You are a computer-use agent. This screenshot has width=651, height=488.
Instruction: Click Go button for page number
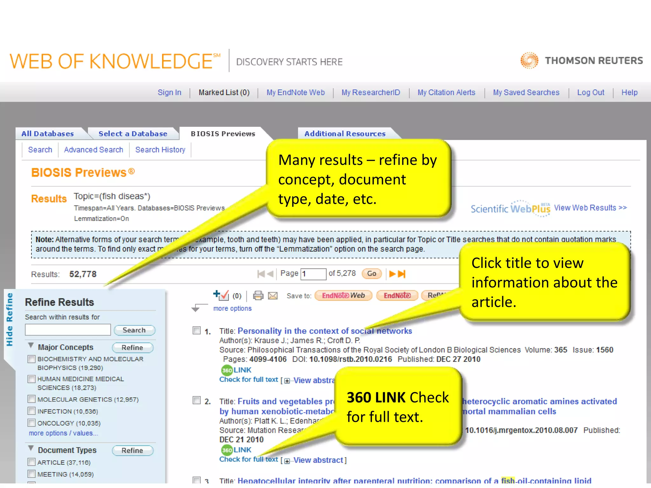click(372, 274)
